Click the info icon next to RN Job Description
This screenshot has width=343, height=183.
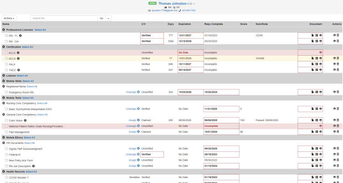click(x=33, y=166)
